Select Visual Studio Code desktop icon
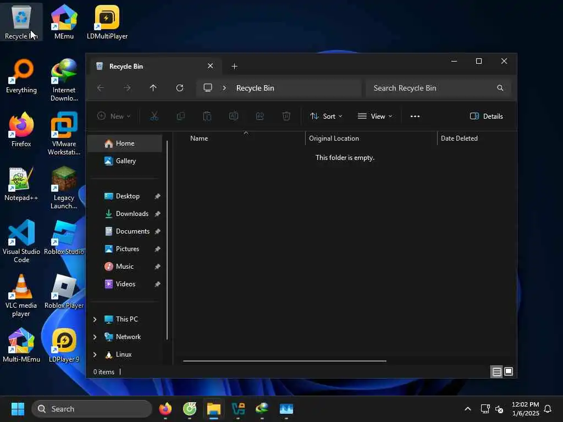The image size is (563, 422). pos(21,242)
